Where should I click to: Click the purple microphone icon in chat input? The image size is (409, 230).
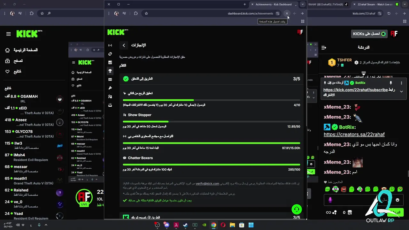[330, 200]
